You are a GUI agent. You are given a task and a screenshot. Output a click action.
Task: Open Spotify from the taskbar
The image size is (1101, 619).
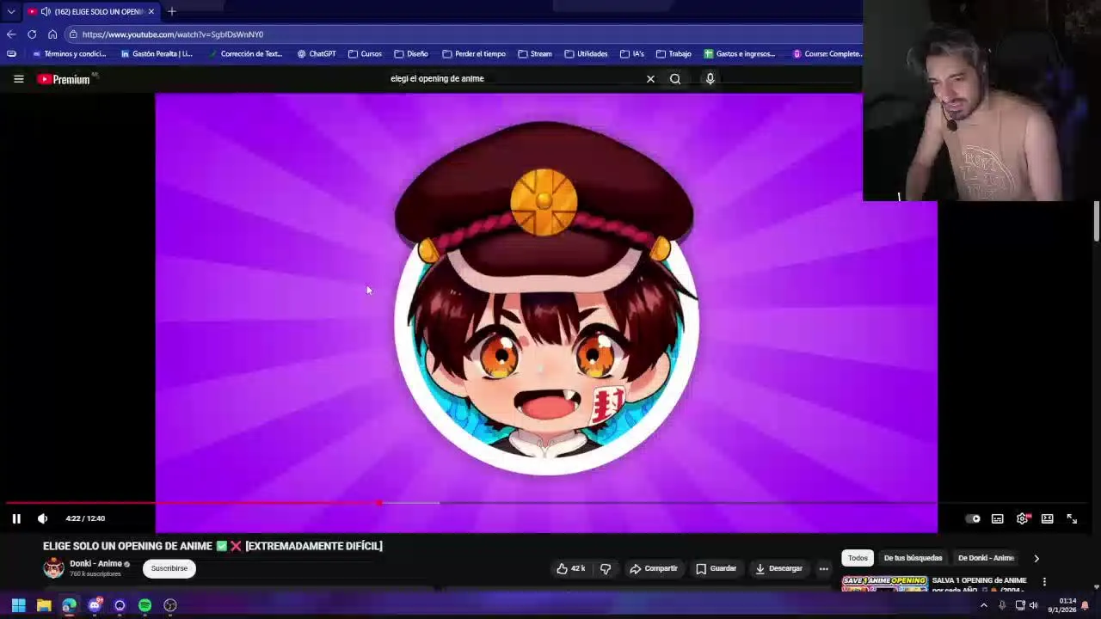(145, 605)
